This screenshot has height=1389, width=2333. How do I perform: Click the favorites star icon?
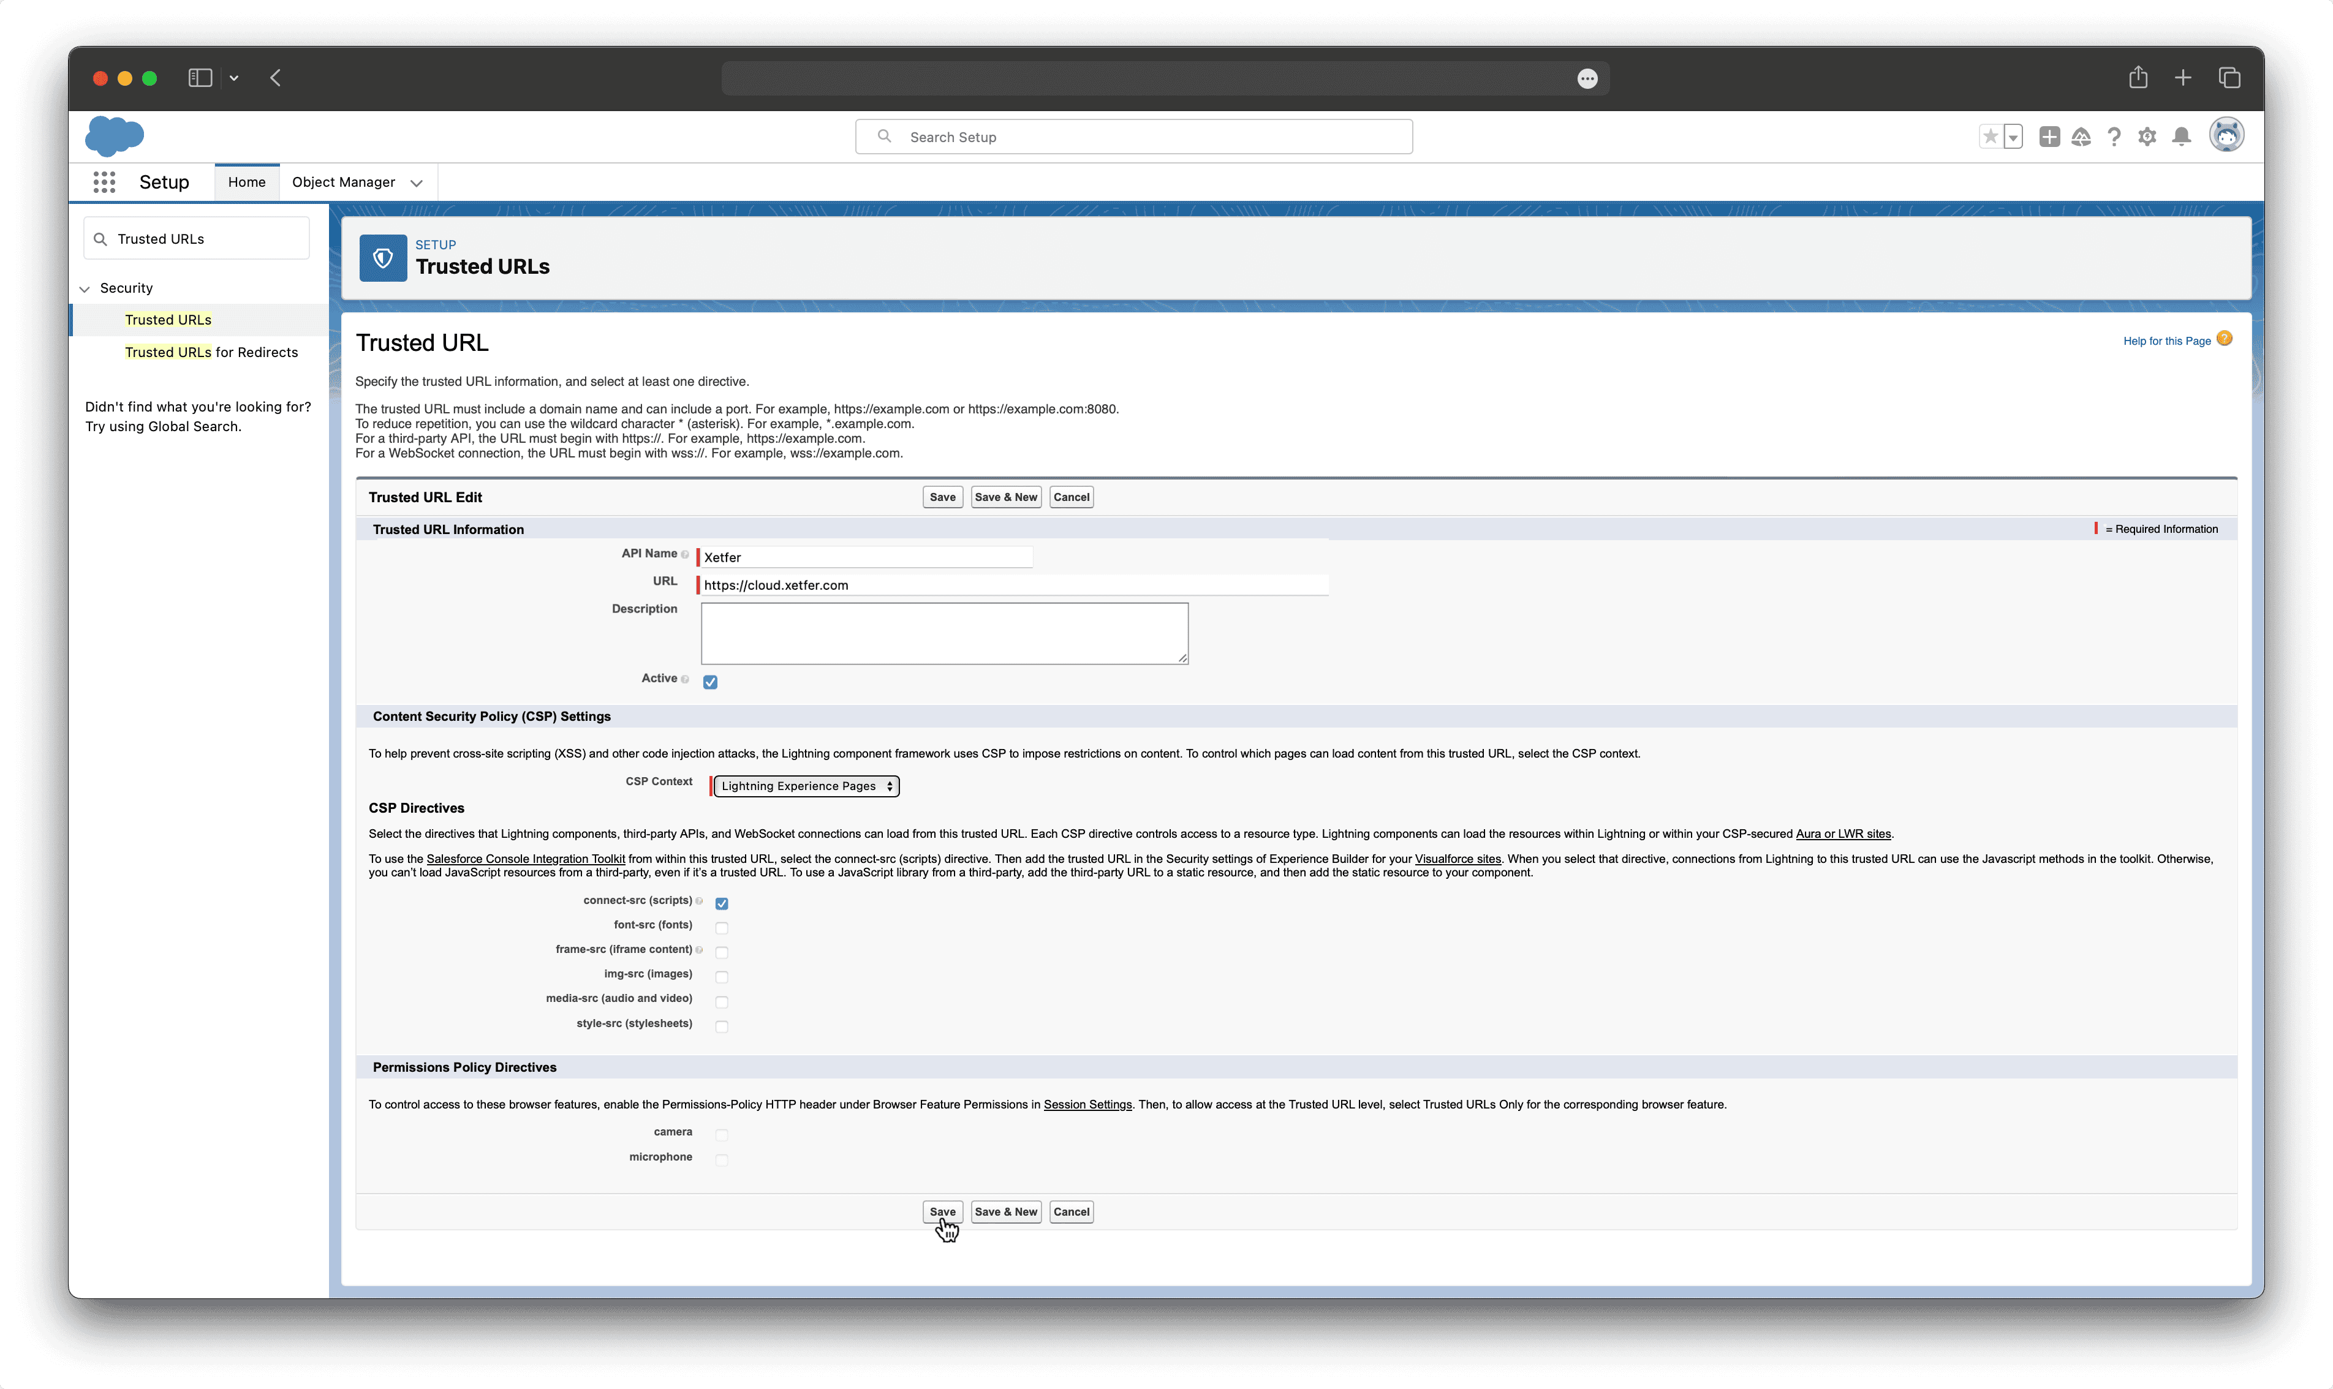click(x=1991, y=137)
